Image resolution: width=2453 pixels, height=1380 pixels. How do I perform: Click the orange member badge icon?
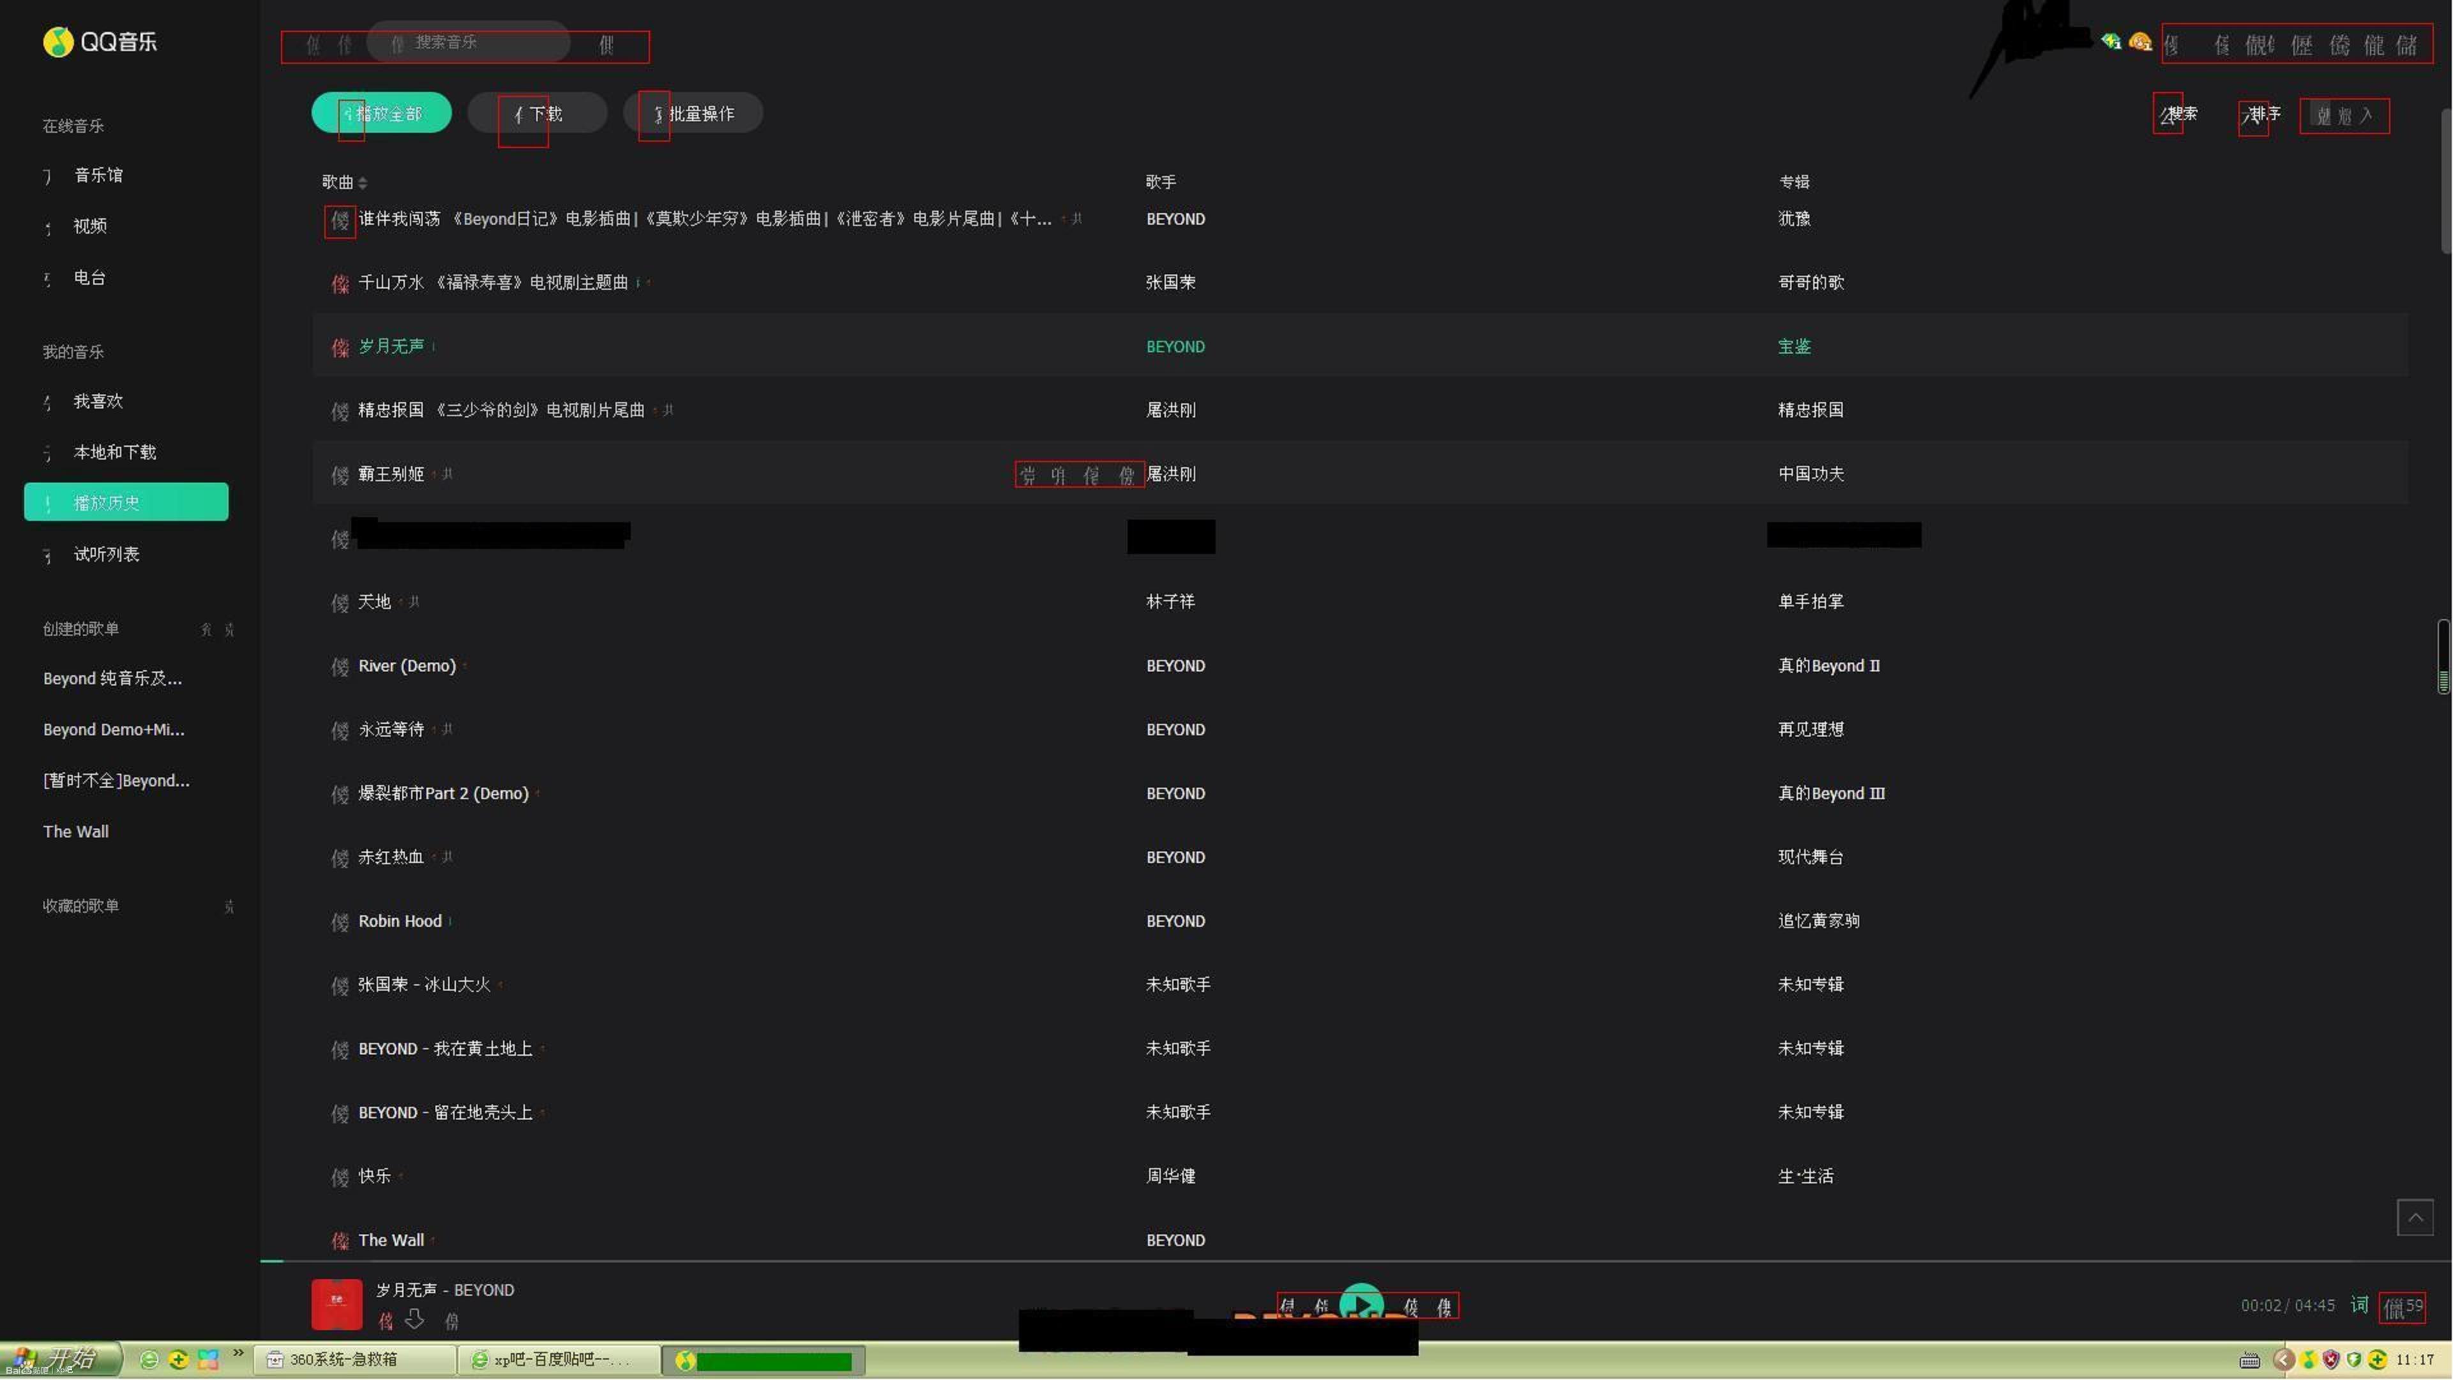point(2140,42)
